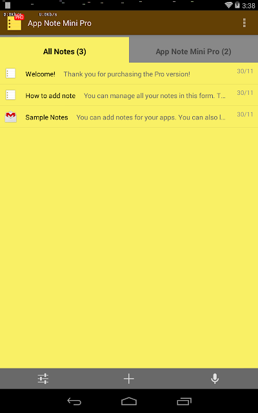Switch to All Notes (3) tab
The height and width of the screenshot is (413, 258).
pyautogui.click(x=64, y=50)
